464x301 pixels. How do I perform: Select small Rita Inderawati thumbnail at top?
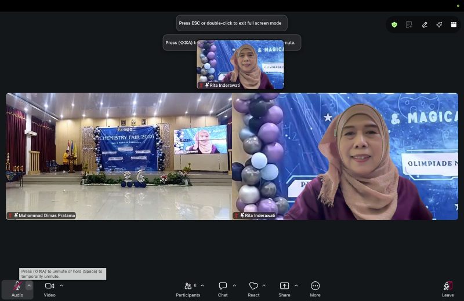[x=240, y=64]
